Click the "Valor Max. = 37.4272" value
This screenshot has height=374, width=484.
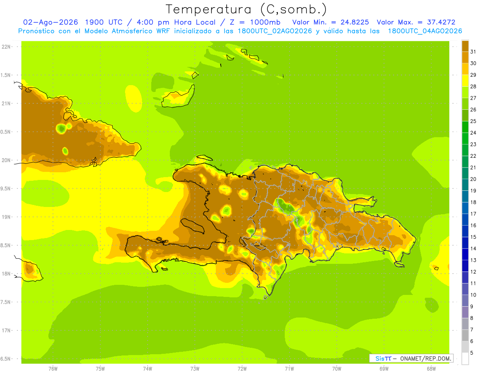pos(416,22)
